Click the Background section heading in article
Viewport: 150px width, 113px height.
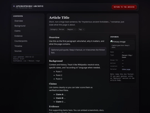pyautogui.click(x=56, y=61)
